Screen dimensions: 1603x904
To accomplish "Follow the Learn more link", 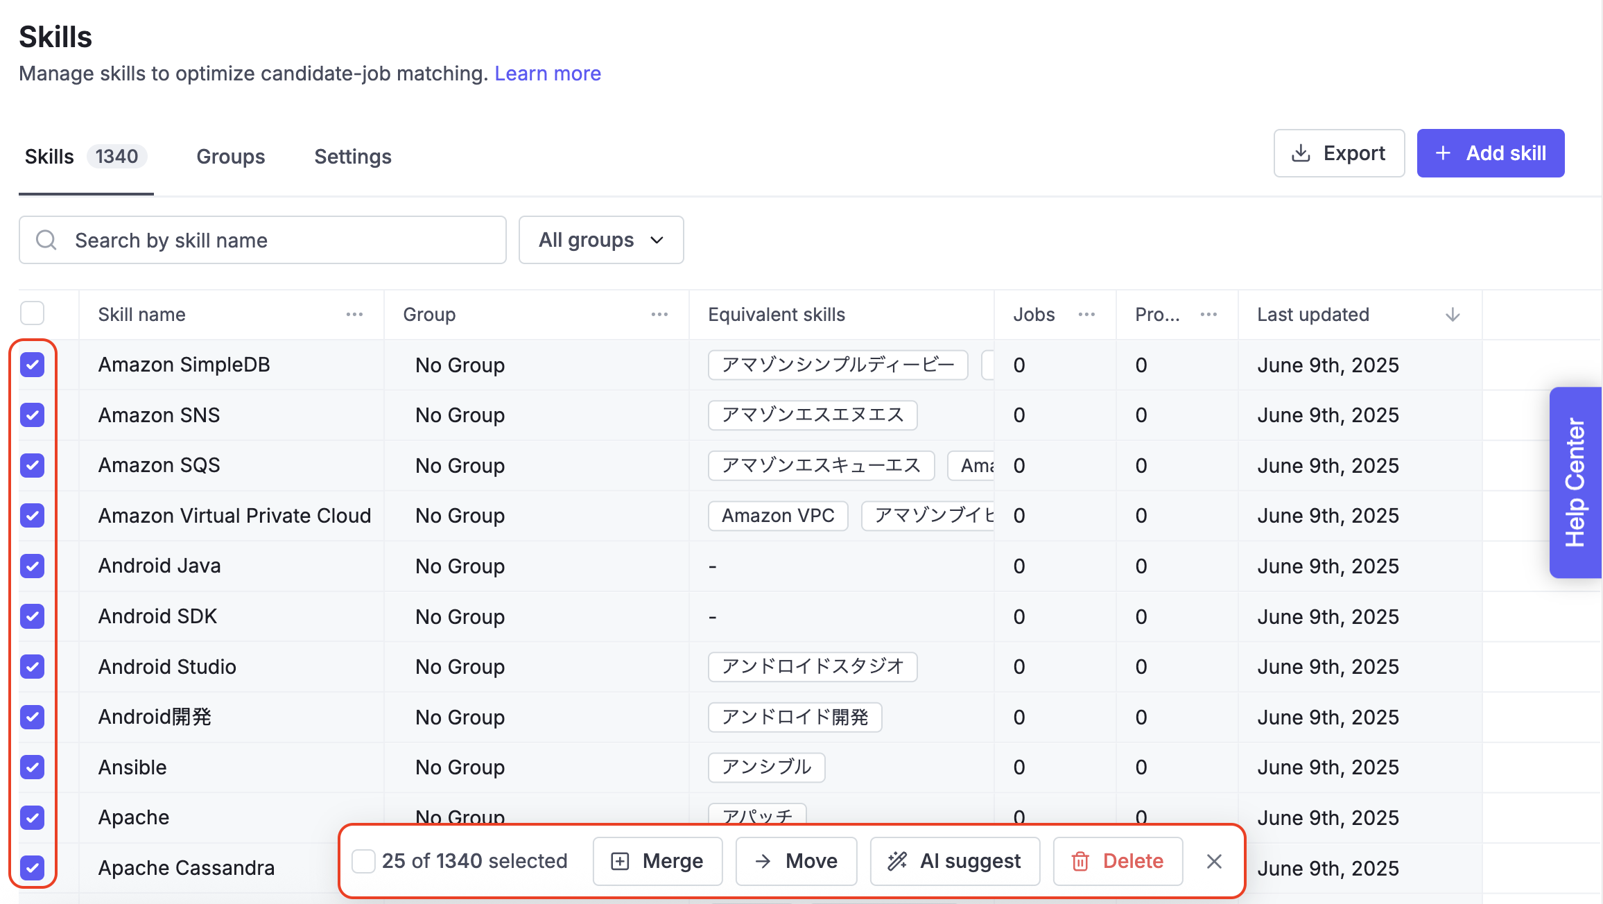I will tap(548, 73).
